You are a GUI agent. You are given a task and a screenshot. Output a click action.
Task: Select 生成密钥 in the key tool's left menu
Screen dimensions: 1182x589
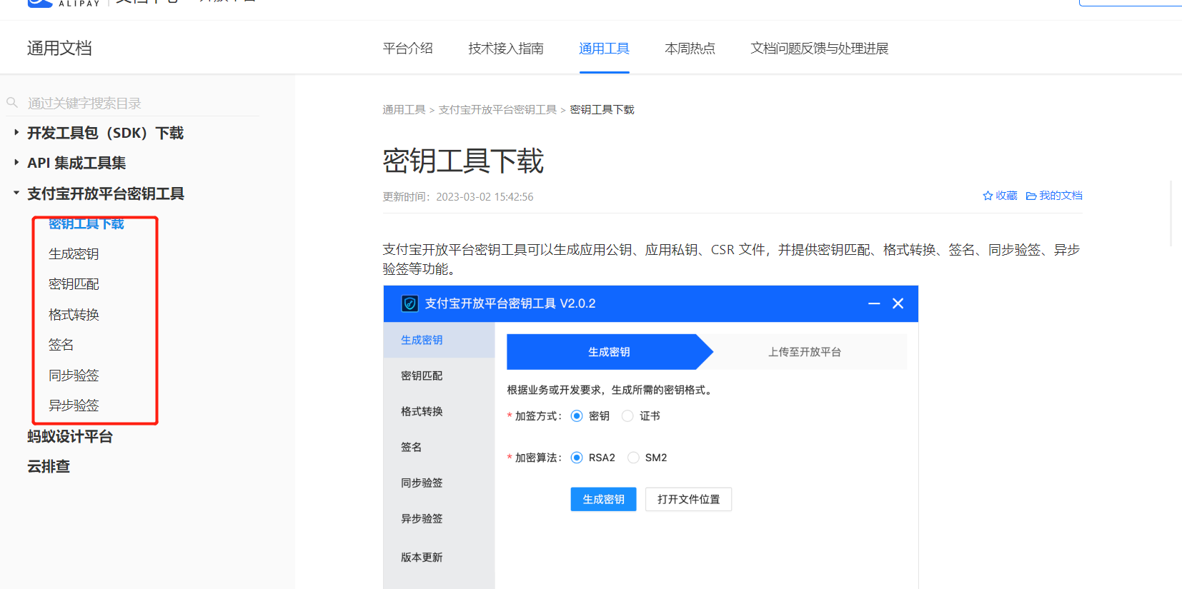coord(439,340)
